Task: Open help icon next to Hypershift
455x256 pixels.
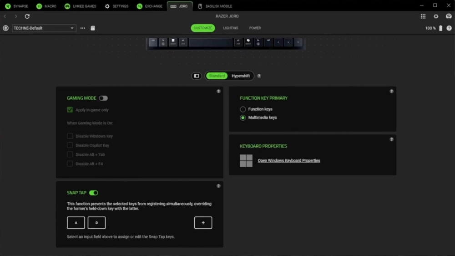Action: (x=259, y=76)
